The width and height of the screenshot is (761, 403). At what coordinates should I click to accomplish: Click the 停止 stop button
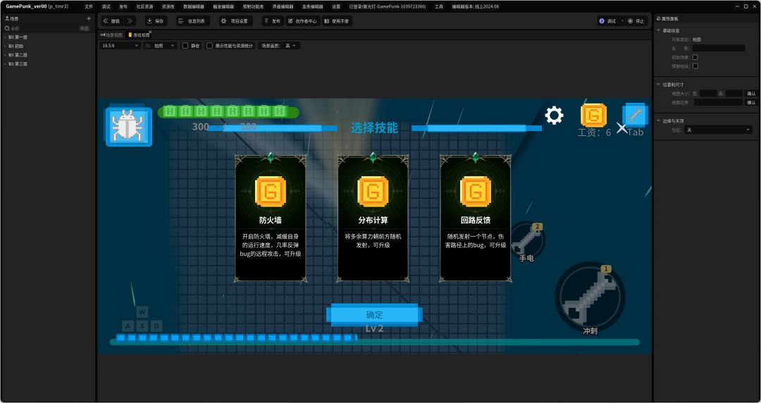(636, 21)
